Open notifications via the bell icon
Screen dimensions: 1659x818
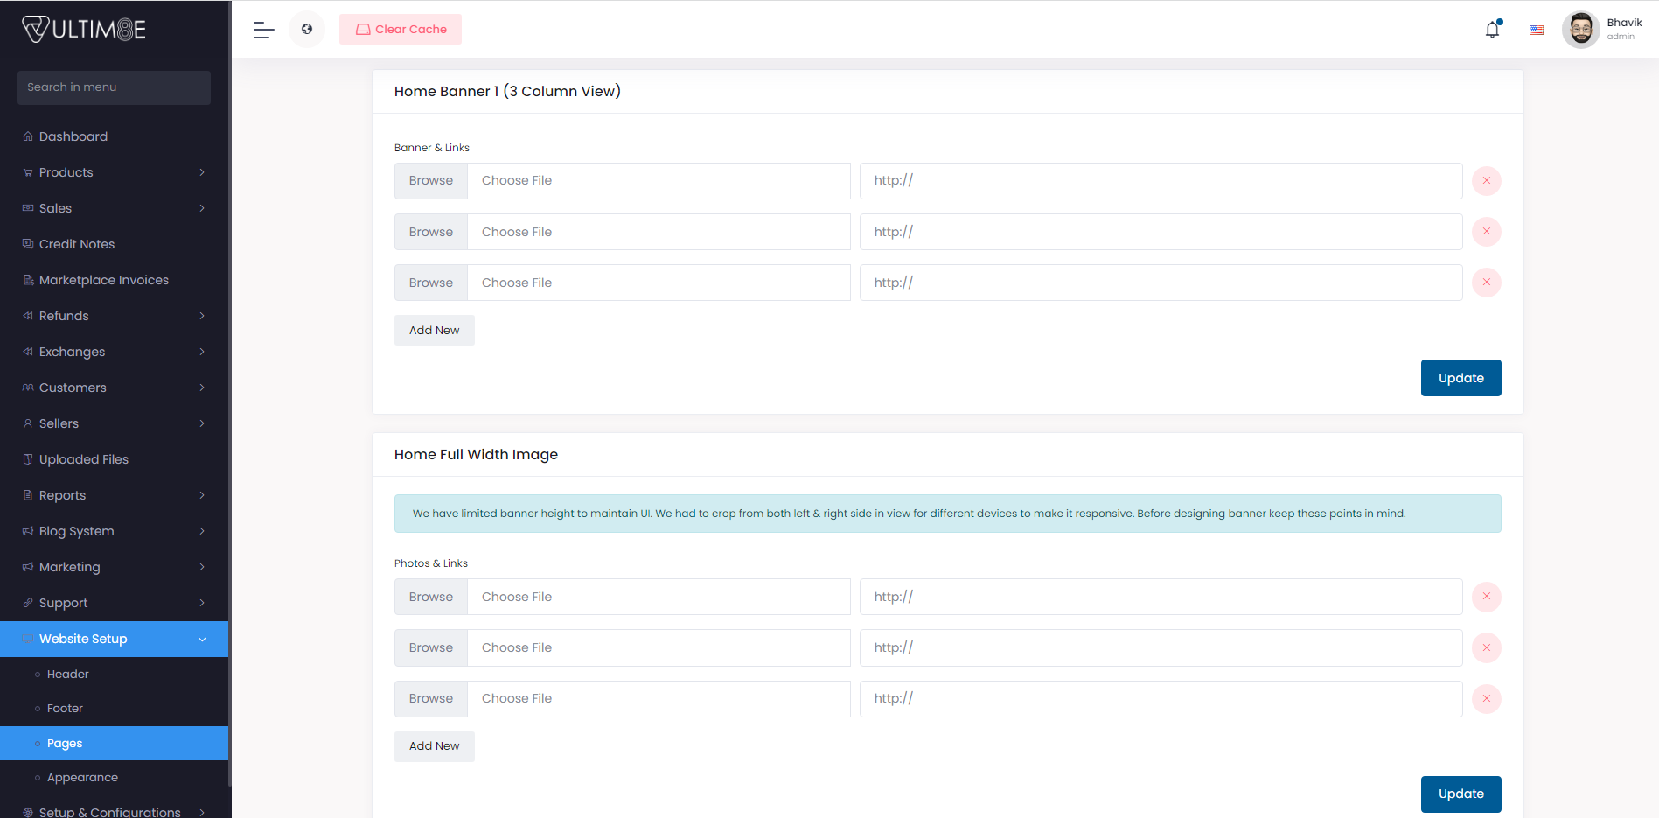tap(1492, 29)
